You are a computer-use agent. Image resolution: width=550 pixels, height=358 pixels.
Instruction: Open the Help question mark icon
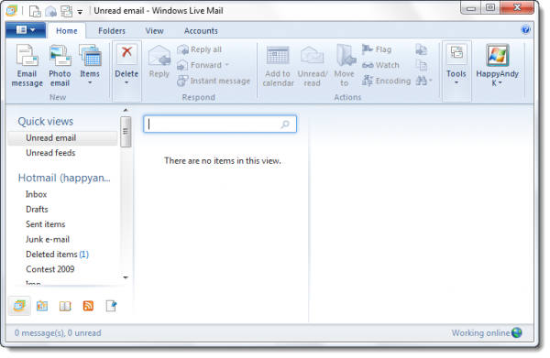point(525,29)
